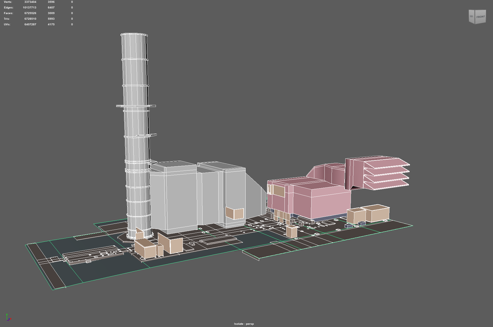The width and height of the screenshot is (493, 327).
Task: Click the FRONT face of the ViewCube
Action: (x=481, y=17)
